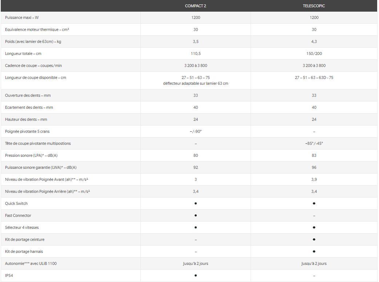Image resolution: width=379 pixels, height=282 pixels.
Task: Click the Telescopic cutting head angle +85°/-45°
Action: [314, 143]
